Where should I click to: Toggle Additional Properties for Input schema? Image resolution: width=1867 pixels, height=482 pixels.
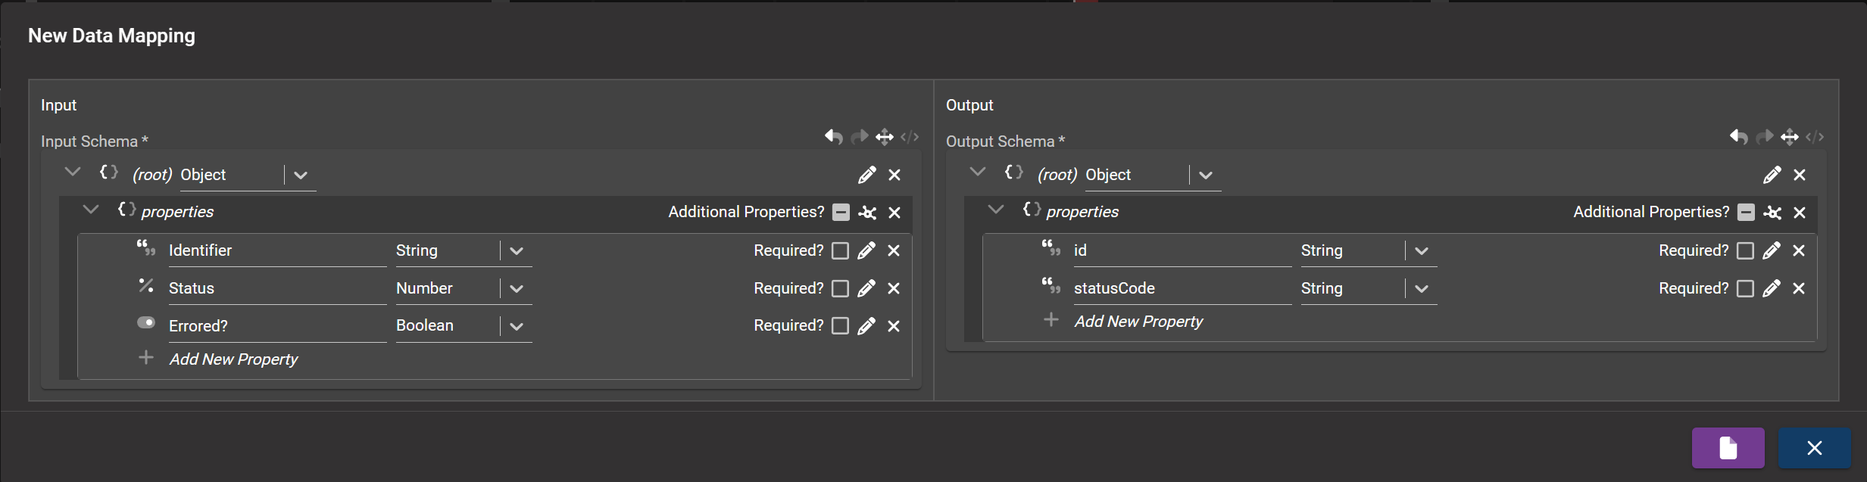841,213
